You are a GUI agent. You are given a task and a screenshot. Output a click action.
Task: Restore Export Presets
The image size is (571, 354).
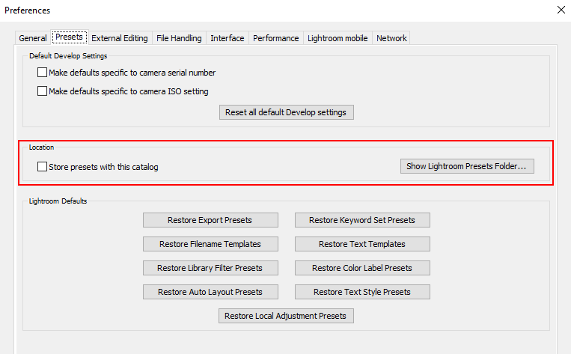[x=210, y=220]
